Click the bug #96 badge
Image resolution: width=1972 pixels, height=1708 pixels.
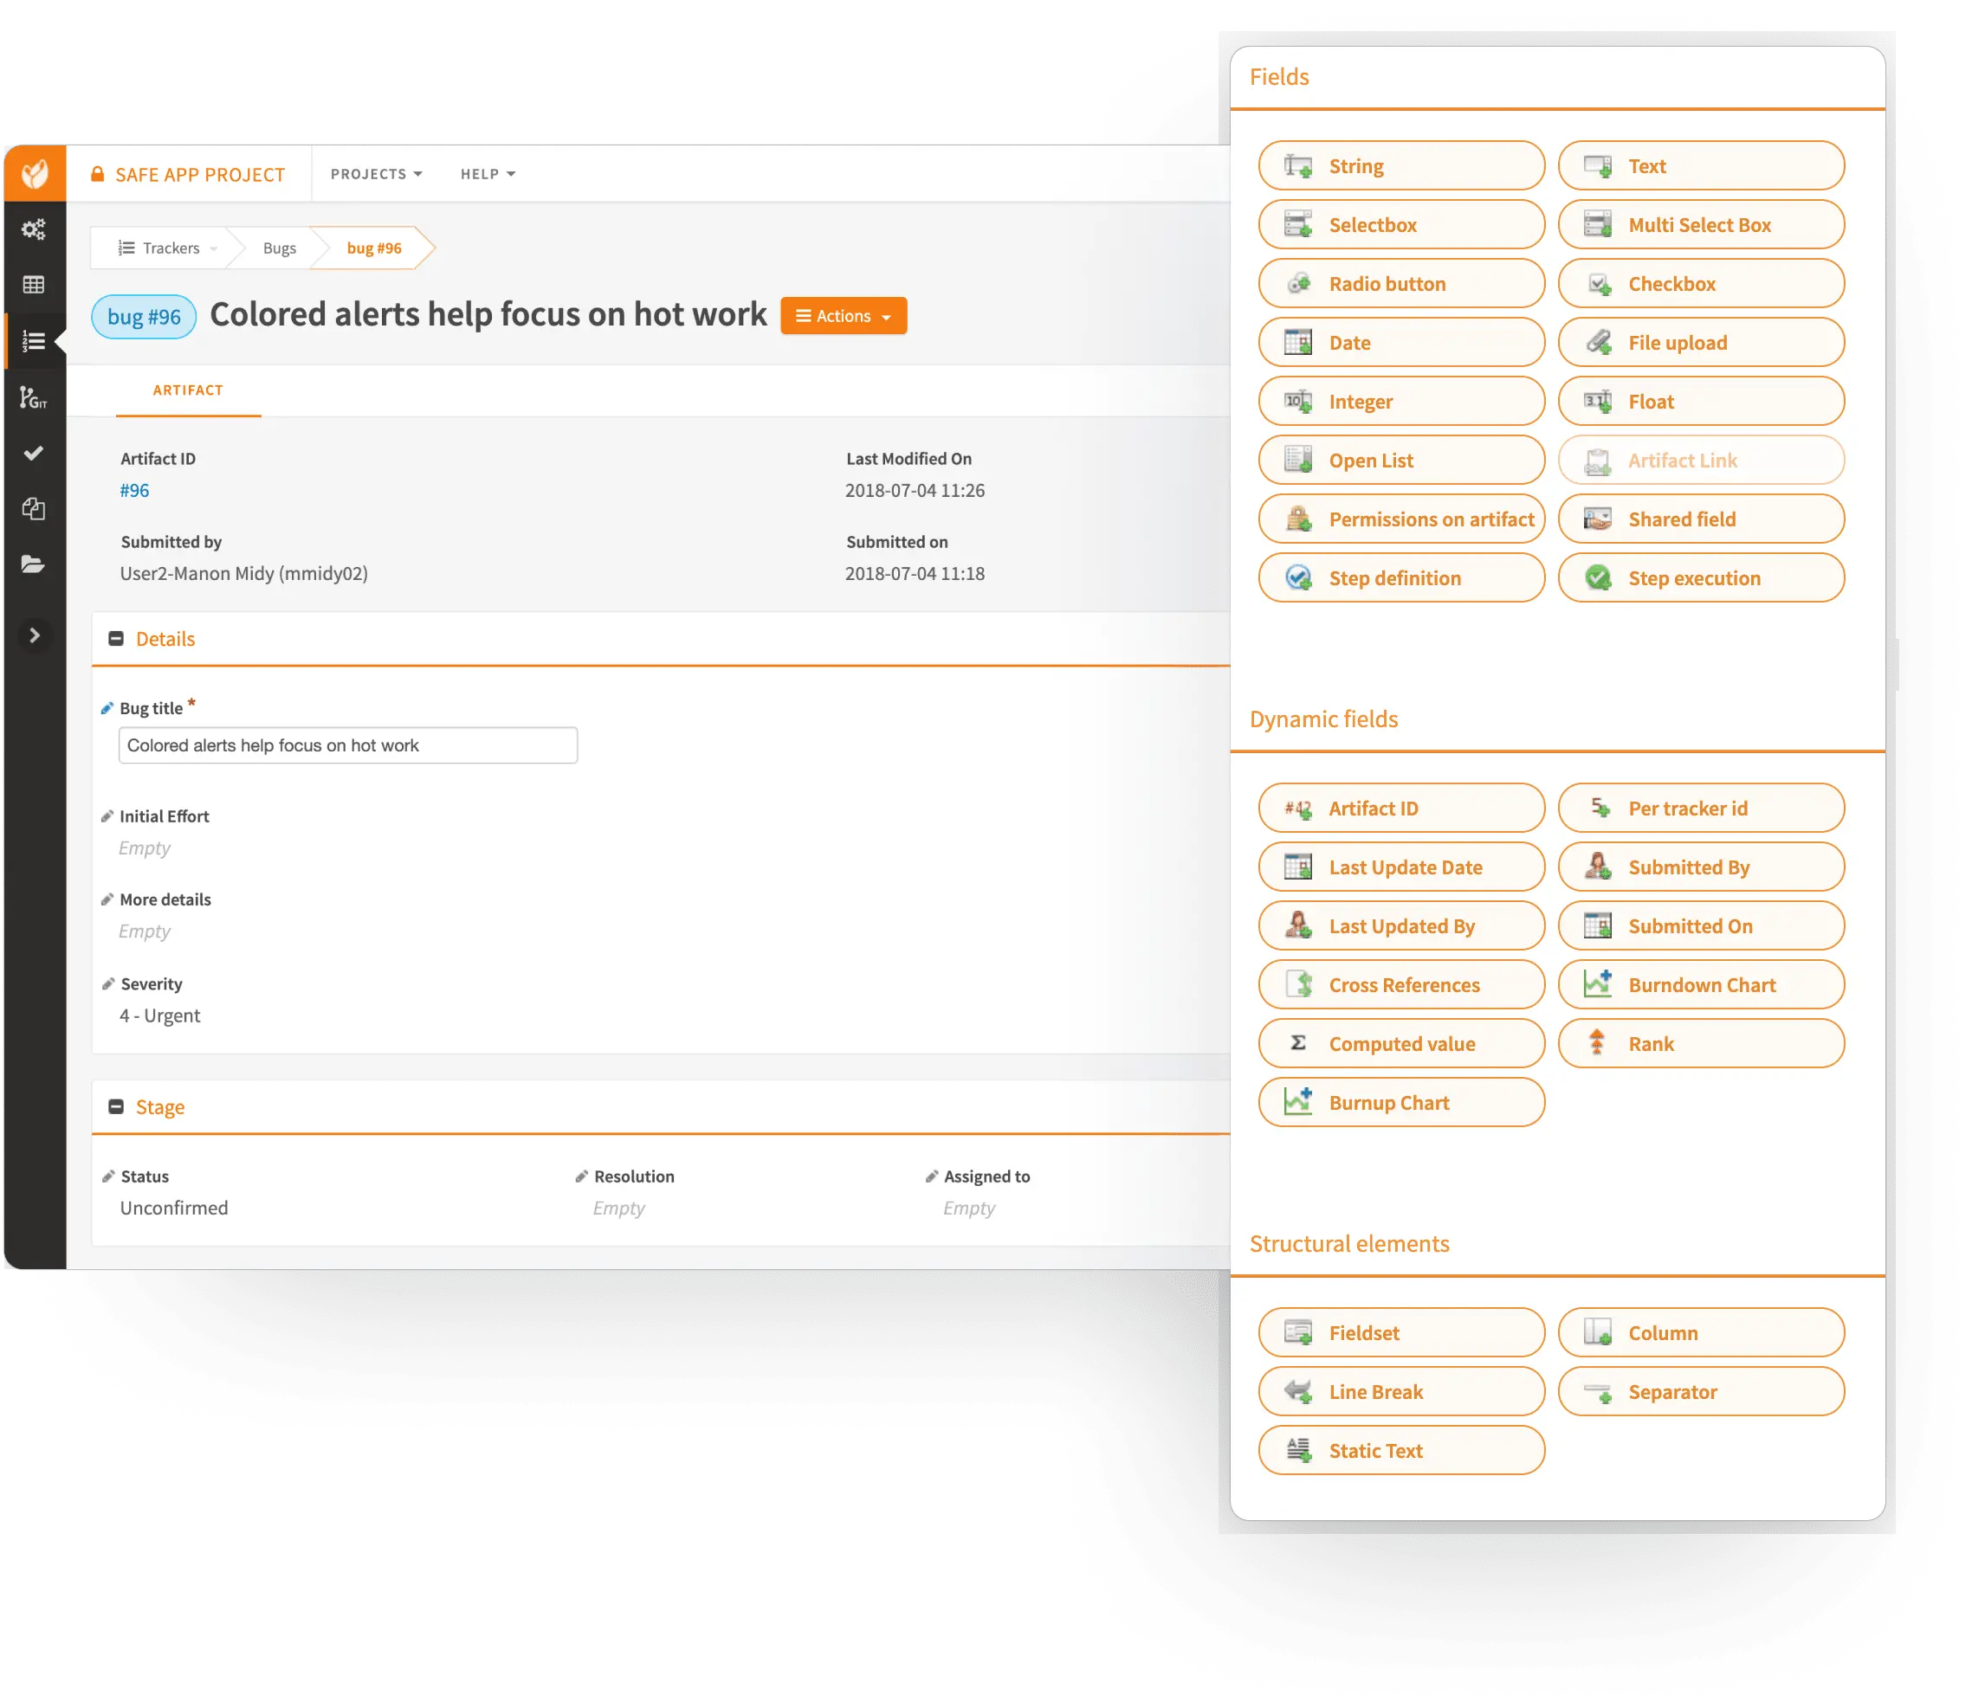tap(144, 318)
